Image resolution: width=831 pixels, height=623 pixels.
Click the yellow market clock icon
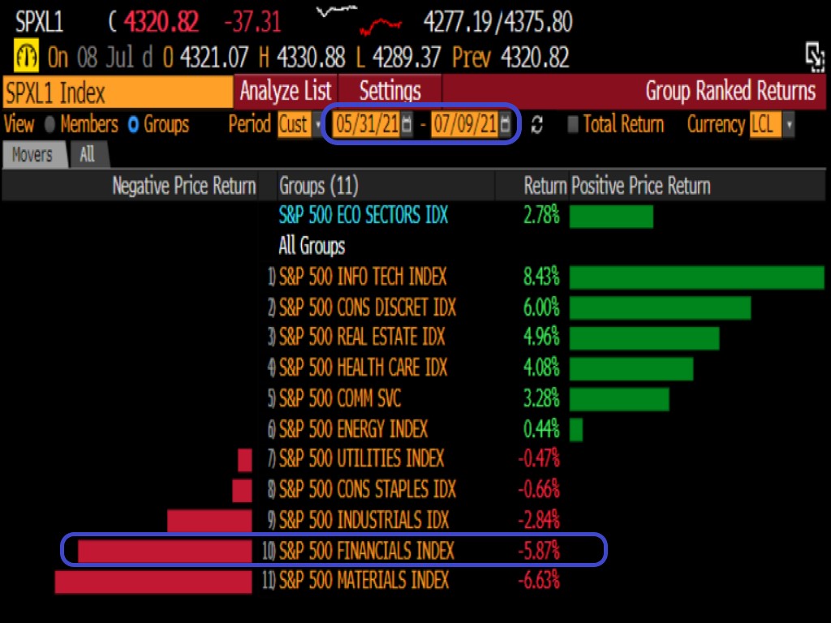26,56
